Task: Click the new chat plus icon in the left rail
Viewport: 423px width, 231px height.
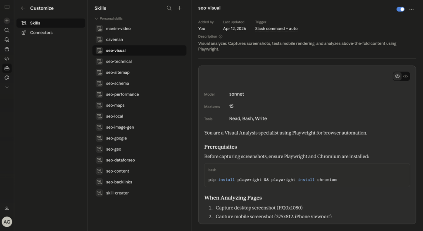Action: click(7, 21)
